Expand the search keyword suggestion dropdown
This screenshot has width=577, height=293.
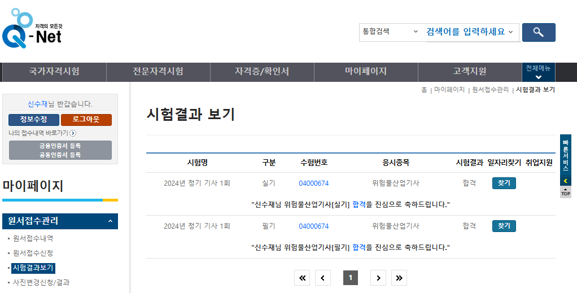510,32
